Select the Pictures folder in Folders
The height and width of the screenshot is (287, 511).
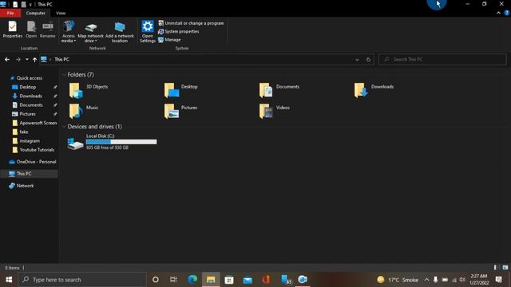tap(181, 111)
